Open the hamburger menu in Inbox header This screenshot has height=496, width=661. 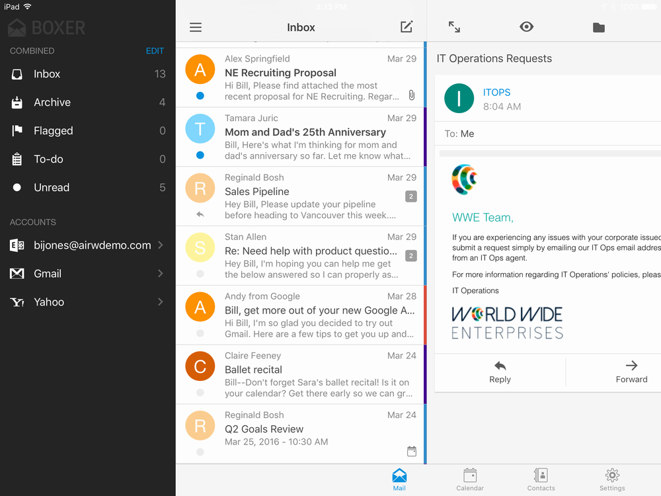click(195, 27)
